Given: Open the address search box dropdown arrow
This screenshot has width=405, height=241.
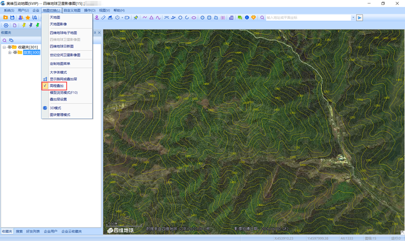Looking at the screenshot, I should click(x=353, y=17).
